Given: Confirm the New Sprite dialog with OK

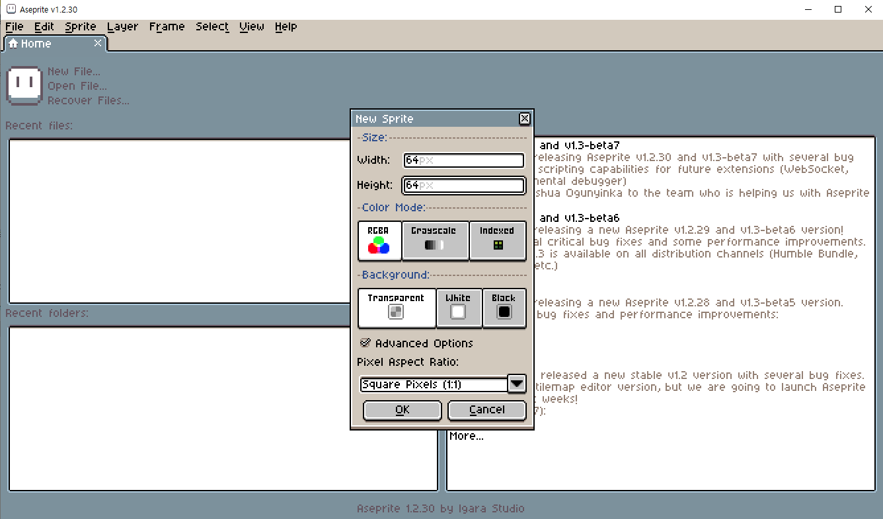Looking at the screenshot, I should tap(403, 410).
